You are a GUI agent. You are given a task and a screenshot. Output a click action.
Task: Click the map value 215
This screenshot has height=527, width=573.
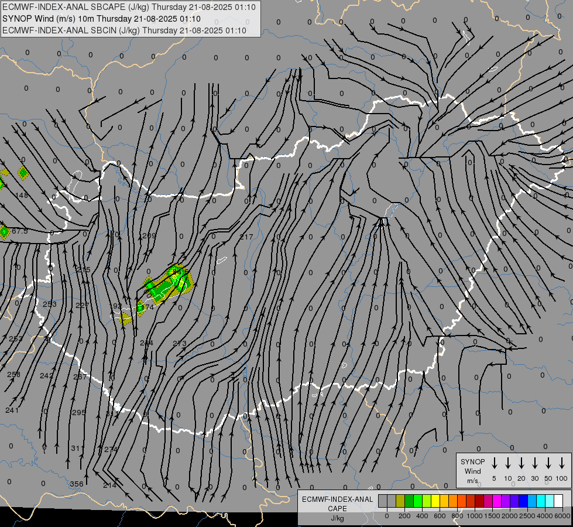click(x=83, y=269)
